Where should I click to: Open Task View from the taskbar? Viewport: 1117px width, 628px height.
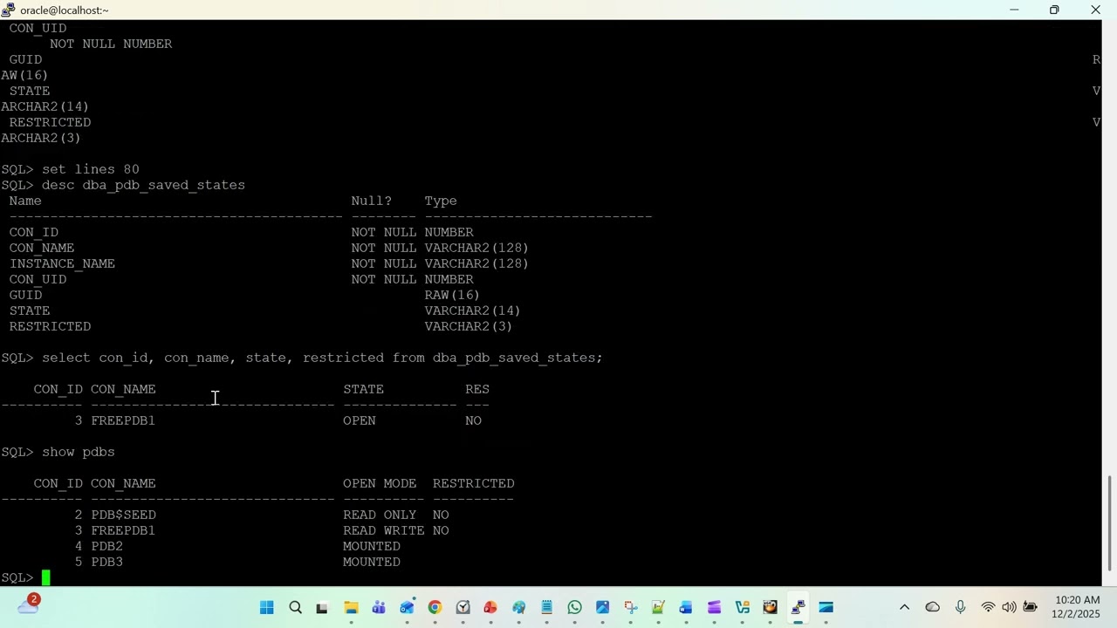(x=322, y=608)
